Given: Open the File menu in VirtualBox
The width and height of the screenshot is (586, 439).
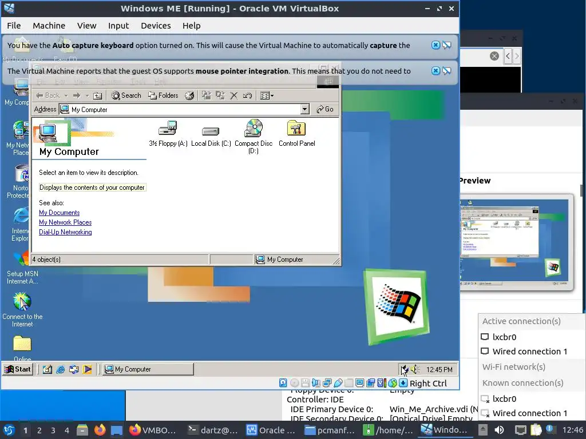Looking at the screenshot, I should pos(14,26).
